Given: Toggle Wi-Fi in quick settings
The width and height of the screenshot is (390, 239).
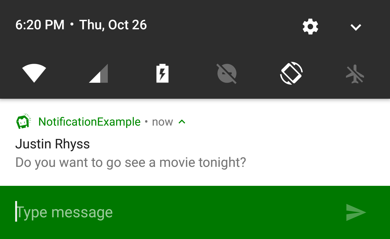Looking at the screenshot, I should point(34,73).
